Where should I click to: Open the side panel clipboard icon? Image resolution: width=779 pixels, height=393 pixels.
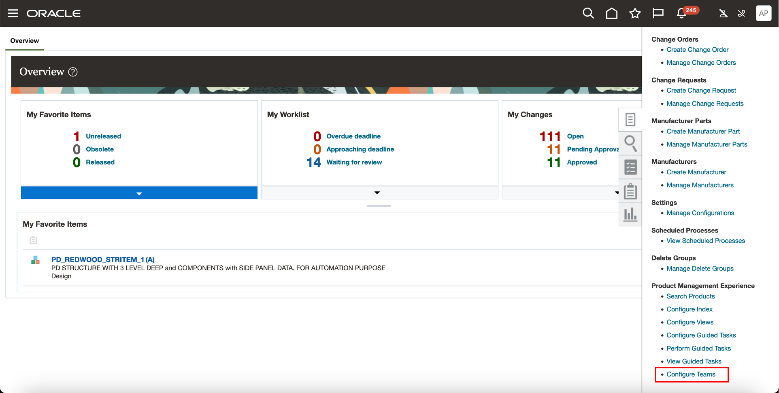pyautogui.click(x=630, y=191)
